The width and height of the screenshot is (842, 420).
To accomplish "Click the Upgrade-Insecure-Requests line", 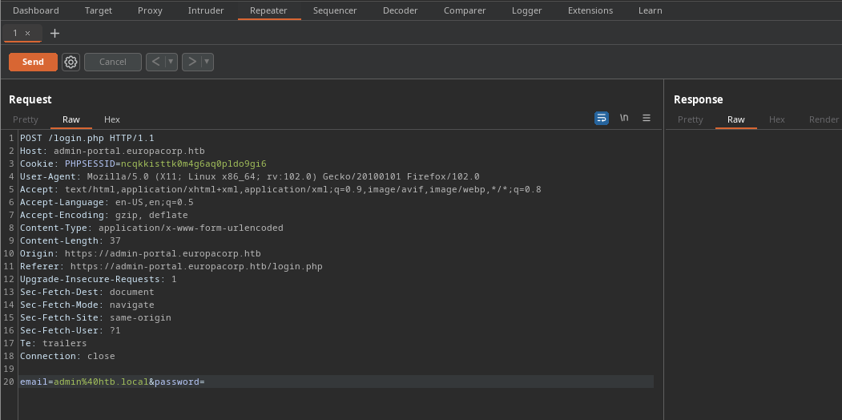I will click(99, 279).
